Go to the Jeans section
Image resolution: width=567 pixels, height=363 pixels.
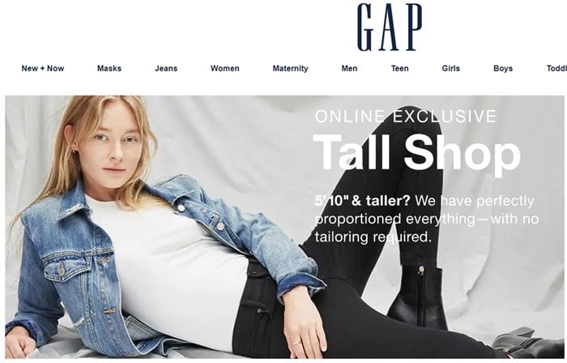166,68
